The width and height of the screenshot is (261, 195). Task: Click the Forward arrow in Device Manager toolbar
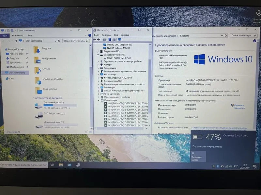tap(99, 39)
